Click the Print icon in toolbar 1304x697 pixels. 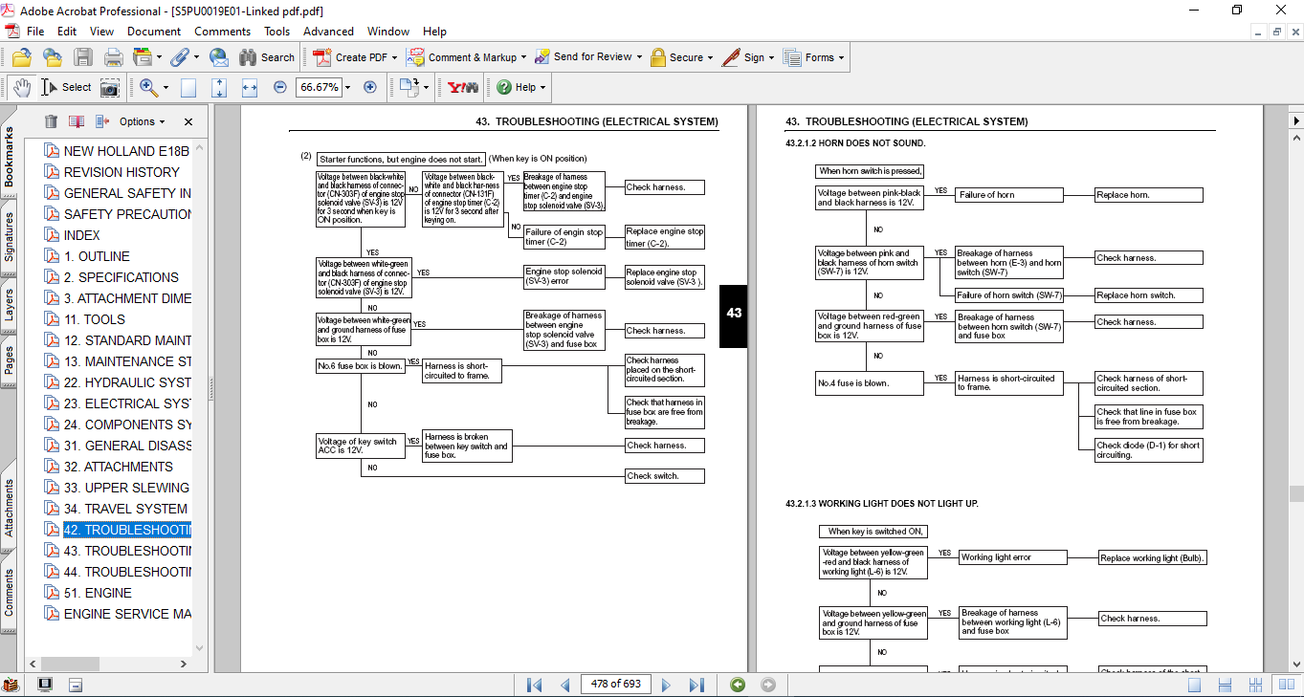[113, 57]
